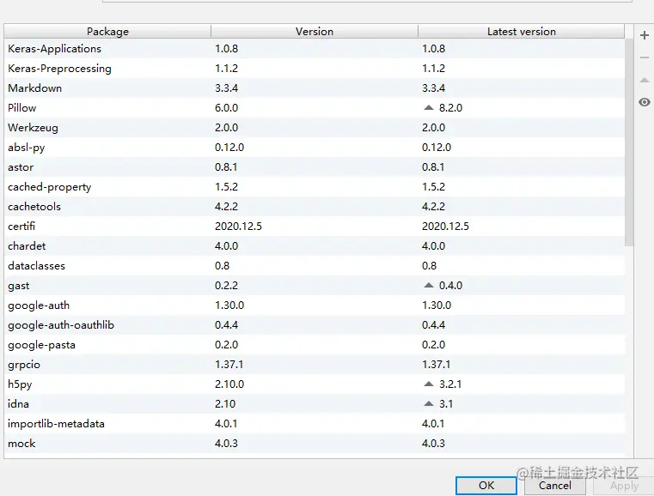Select the importlib-metadata package row

coord(315,424)
